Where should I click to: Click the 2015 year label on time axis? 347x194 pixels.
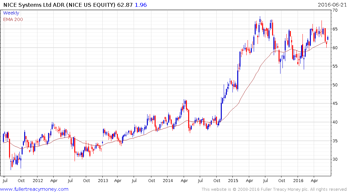[233, 180]
